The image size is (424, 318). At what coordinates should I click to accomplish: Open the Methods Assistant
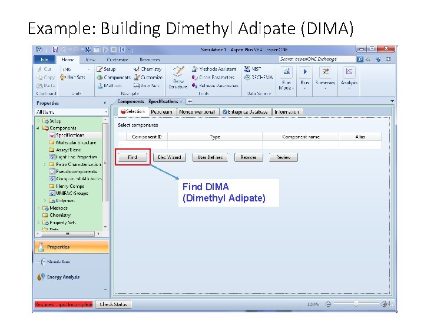[214, 69]
